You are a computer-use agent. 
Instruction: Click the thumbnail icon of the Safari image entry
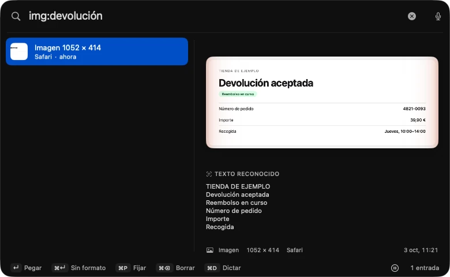coord(19,51)
